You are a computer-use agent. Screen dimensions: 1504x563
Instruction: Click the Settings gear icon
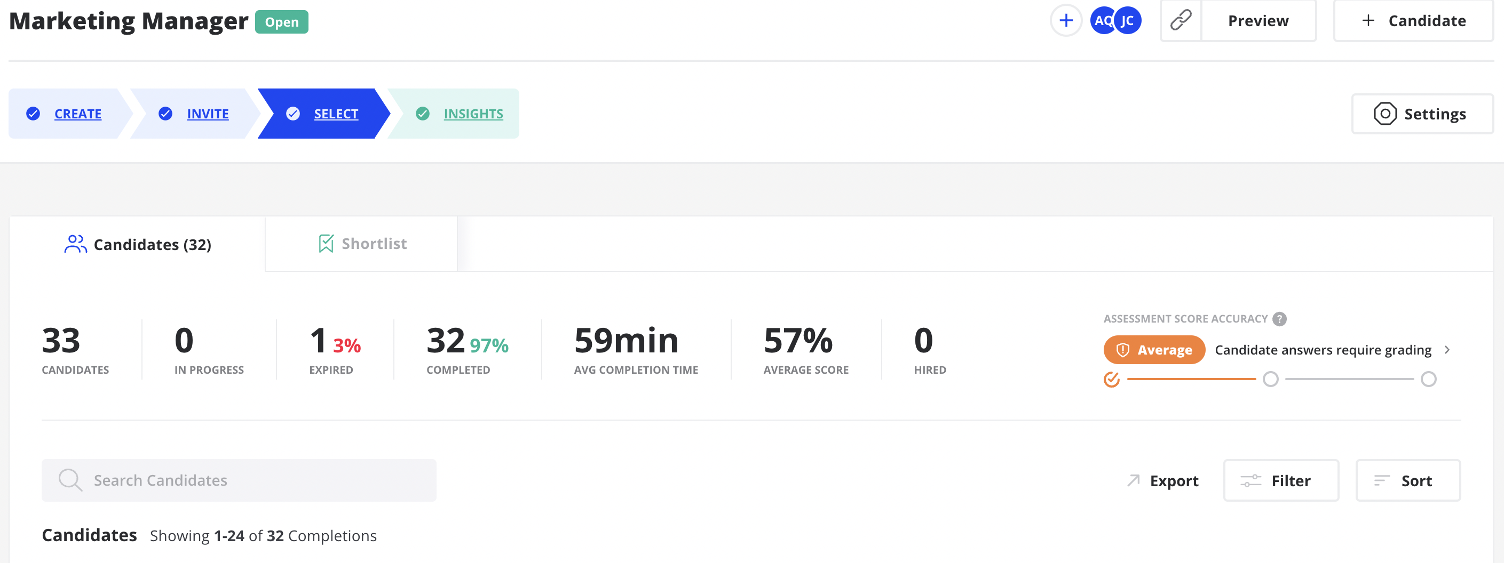click(1385, 114)
